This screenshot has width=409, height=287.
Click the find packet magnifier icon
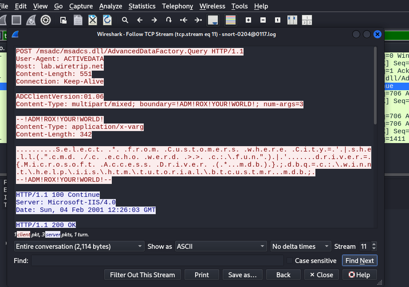pos(125,20)
